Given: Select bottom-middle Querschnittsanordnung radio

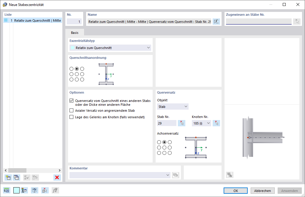Looking at the screenshot, I should [x=77, y=79].
